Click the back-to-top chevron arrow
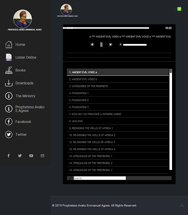188x215 pixels. [x=182, y=206]
